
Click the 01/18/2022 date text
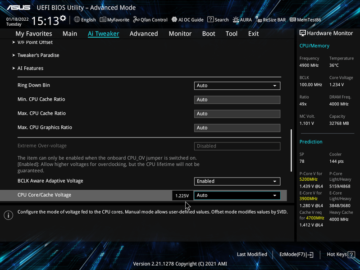[18, 19]
